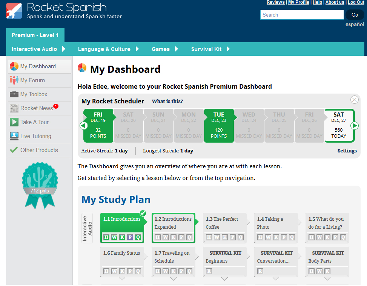
Task: Click the W icon in 1.3 The Perfect Coffee
Action: (217, 237)
